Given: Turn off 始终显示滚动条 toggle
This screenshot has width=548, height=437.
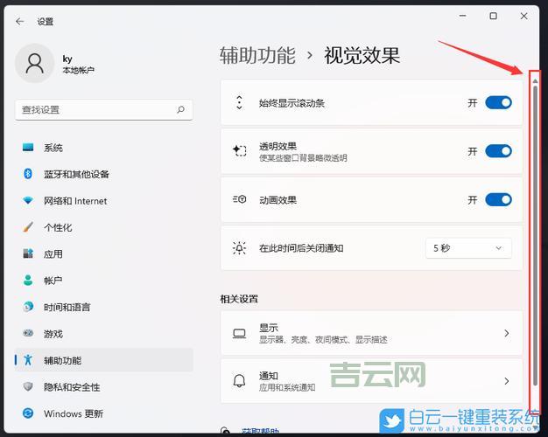Looking at the screenshot, I should pos(498,102).
